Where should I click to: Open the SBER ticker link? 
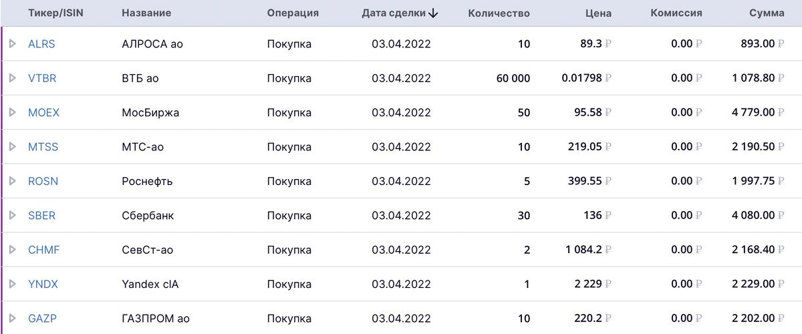pyautogui.click(x=41, y=216)
